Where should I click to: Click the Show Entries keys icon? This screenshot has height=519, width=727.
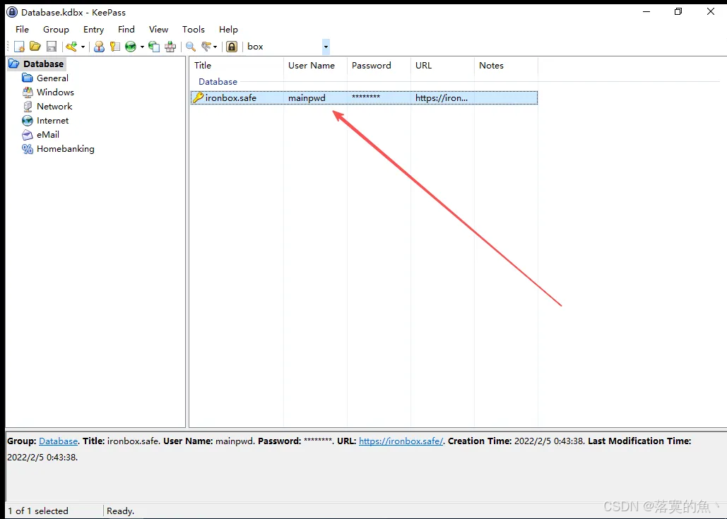(x=206, y=47)
